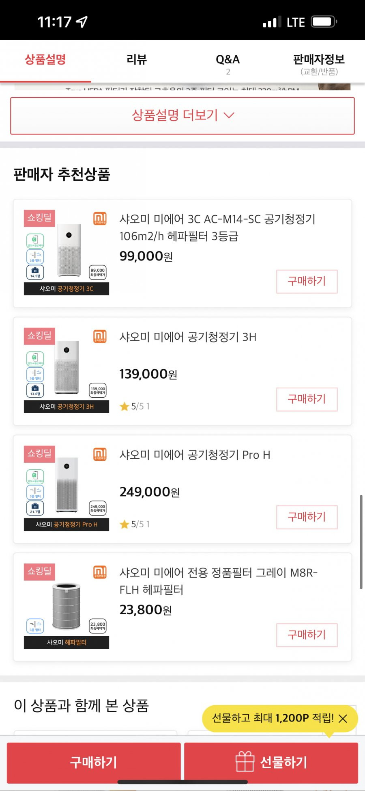Open the 샤오미 공기청정기 3H product thumbnail
Screen dimensions: 365x791
pos(67,371)
